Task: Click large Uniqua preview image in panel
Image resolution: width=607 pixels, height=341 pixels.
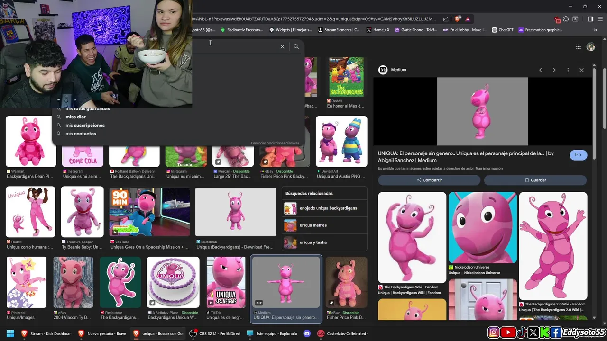Action: point(482,111)
